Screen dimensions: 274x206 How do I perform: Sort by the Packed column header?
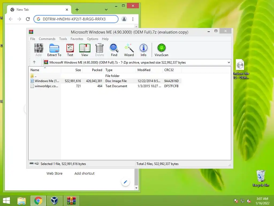click(x=93, y=70)
